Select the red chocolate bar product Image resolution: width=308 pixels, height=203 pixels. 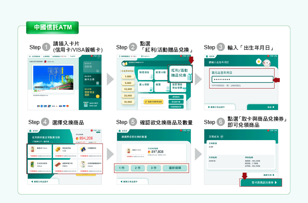[x=65, y=166]
